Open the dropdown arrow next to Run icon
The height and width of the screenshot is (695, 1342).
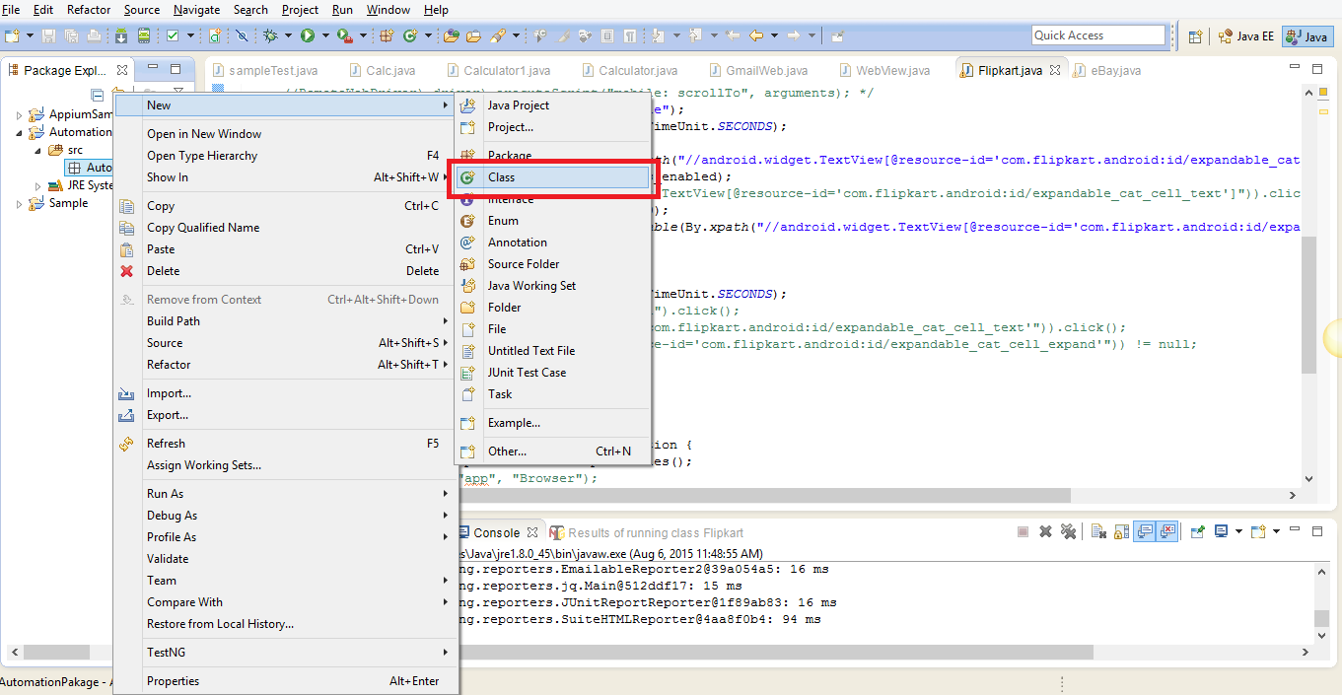click(x=325, y=35)
